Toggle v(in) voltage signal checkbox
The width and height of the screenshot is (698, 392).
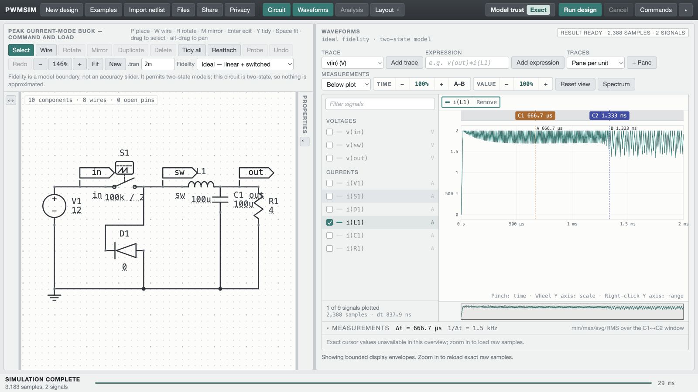[x=329, y=132]
